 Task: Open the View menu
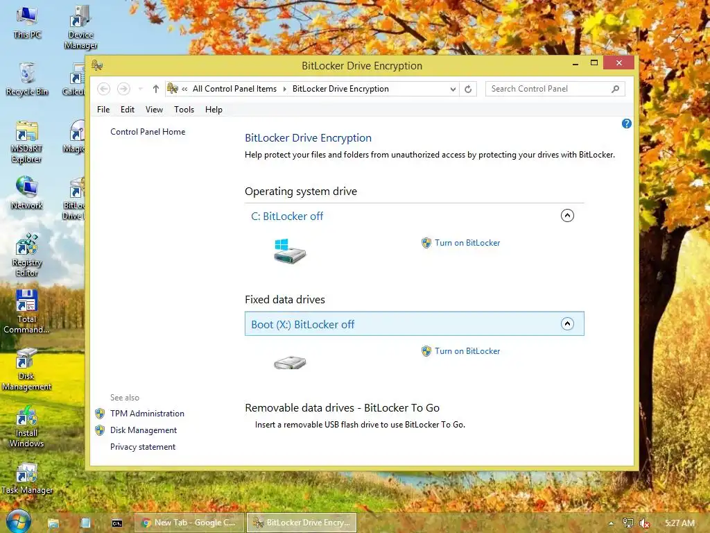point(154,110)
